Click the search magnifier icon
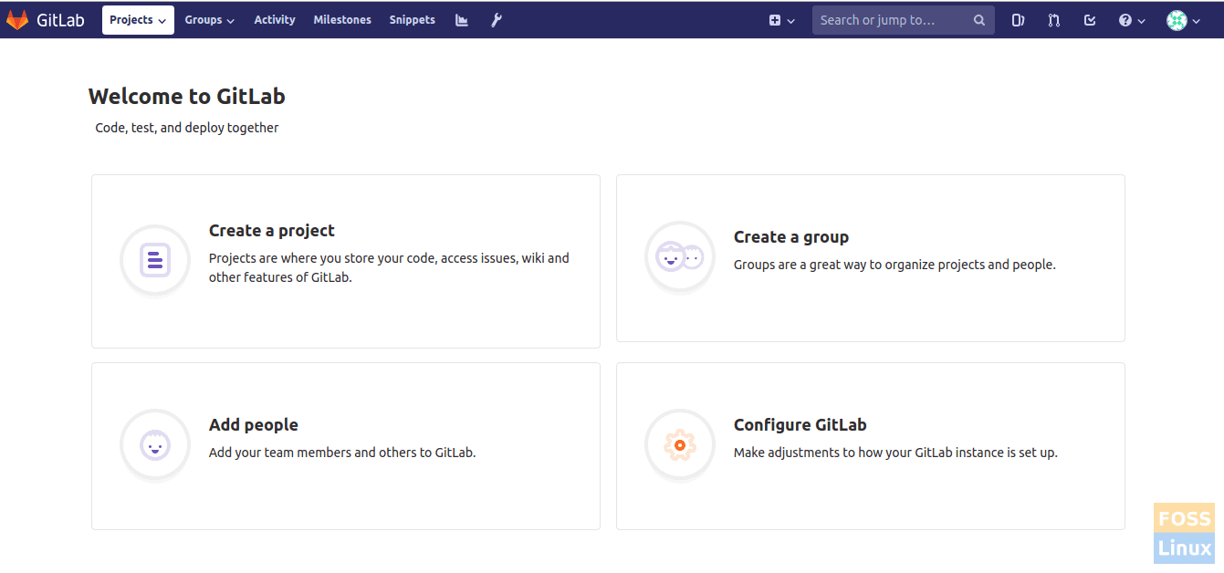 pyautogui.click(x=979, y=20)
